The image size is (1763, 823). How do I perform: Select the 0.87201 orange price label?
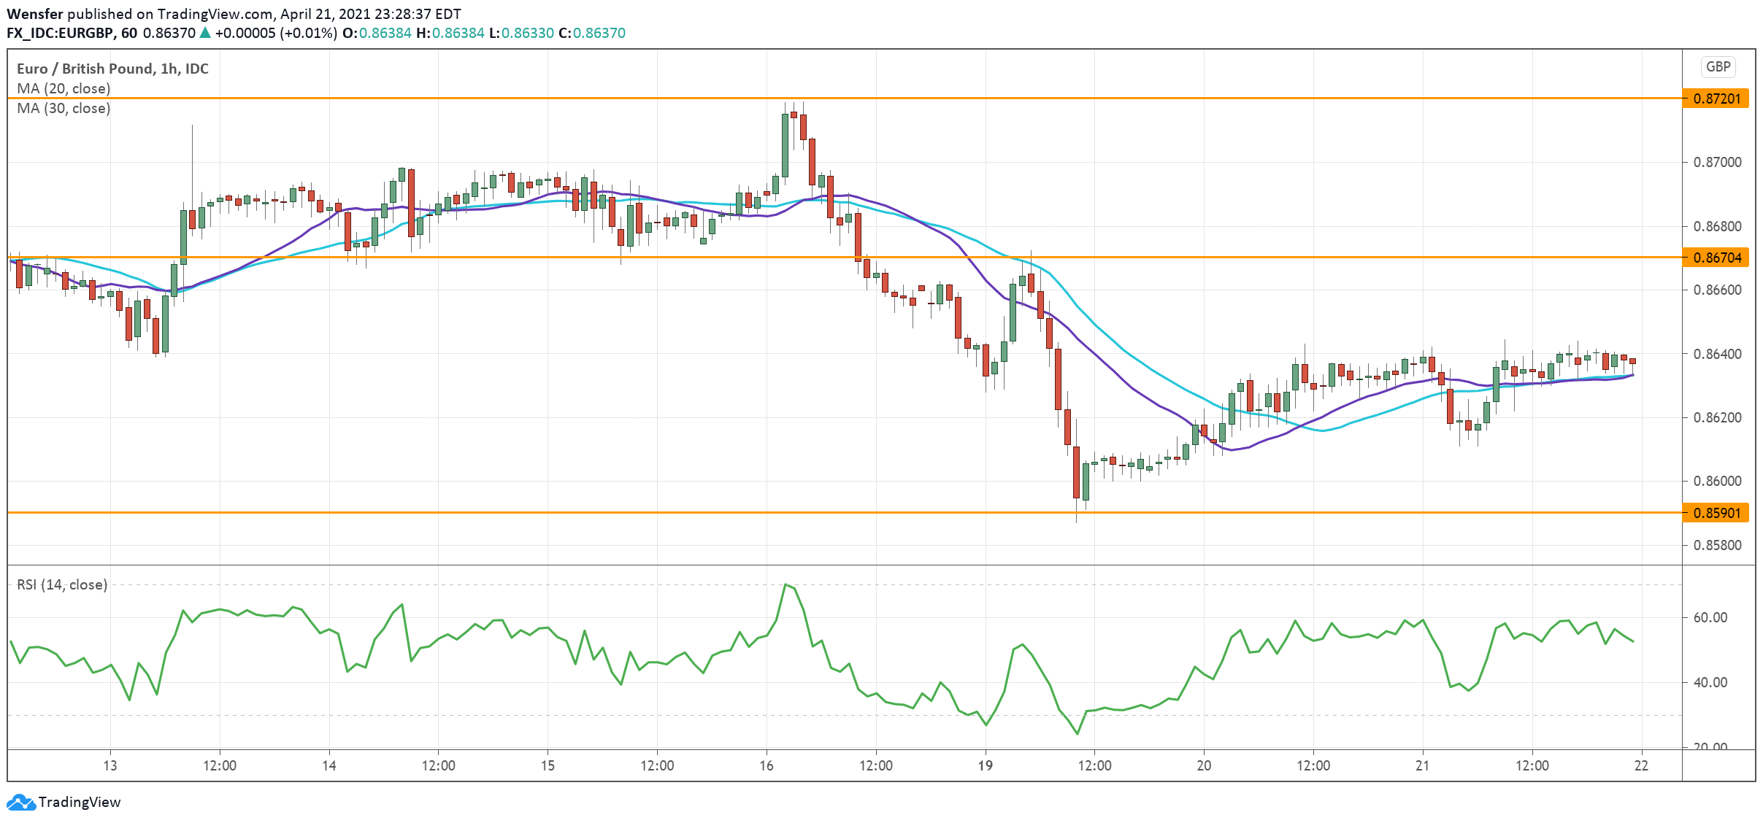click(1716, 98)
